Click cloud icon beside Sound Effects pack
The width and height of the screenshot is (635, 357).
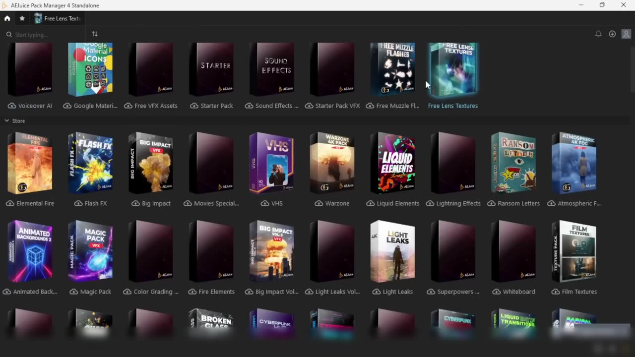point(249,106)
